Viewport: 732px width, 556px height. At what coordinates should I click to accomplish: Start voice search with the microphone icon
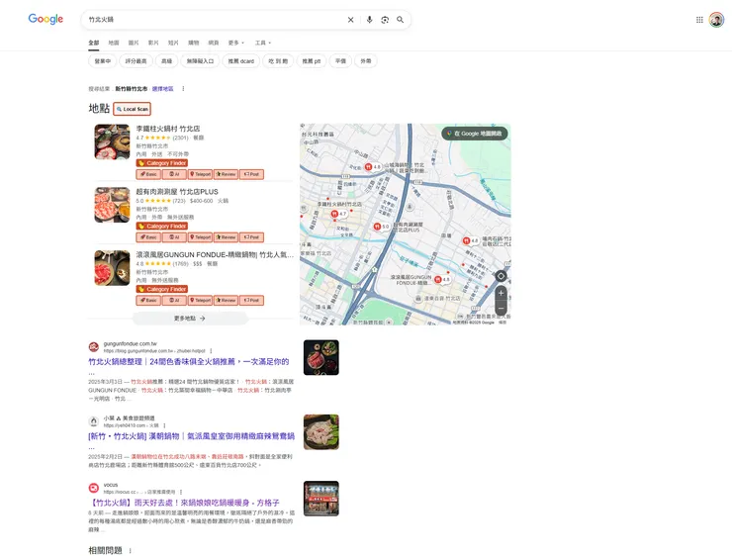[369, 20]
